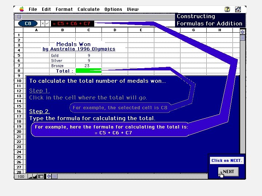Open the Edit menu
Viewport: 262px width, 196px height.
pyautogui.click(x=46, y=9)
